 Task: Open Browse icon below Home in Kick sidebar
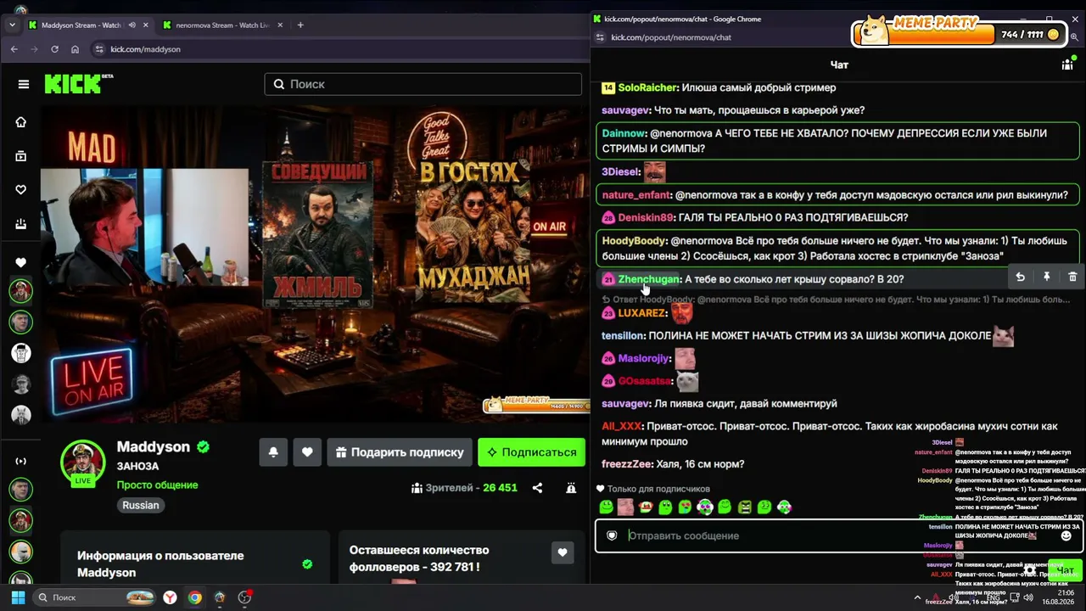click(21, 156)
